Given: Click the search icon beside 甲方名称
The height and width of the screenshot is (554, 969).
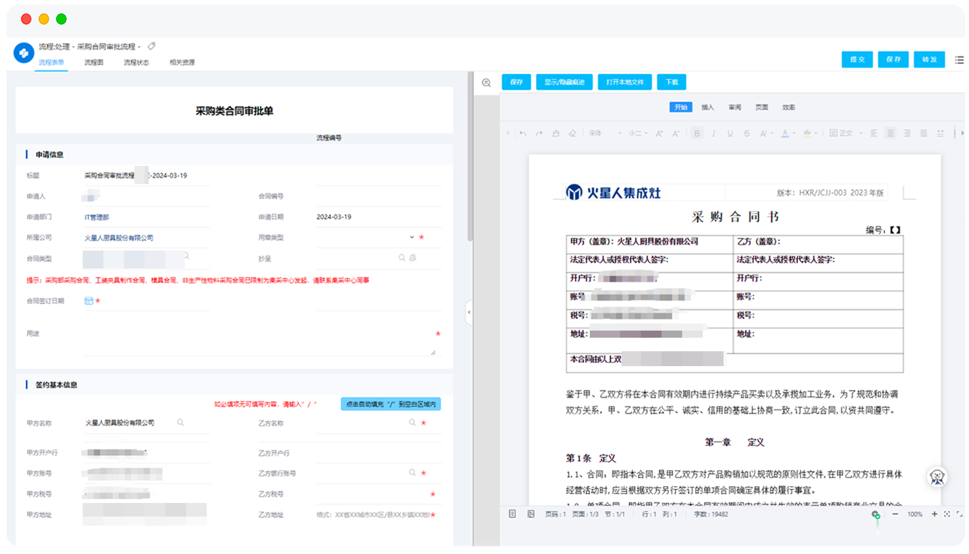Looking at the screenshot, I should point(181,422).
